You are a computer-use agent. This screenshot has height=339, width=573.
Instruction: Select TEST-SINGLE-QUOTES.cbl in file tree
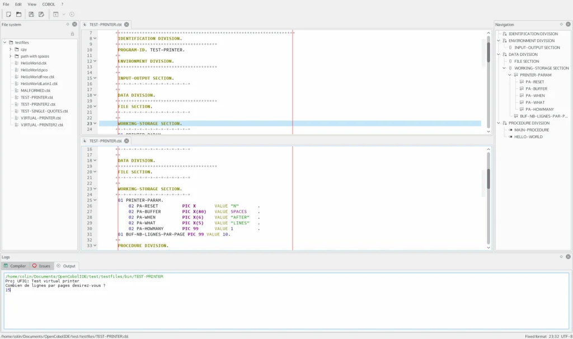pos(44,111)
